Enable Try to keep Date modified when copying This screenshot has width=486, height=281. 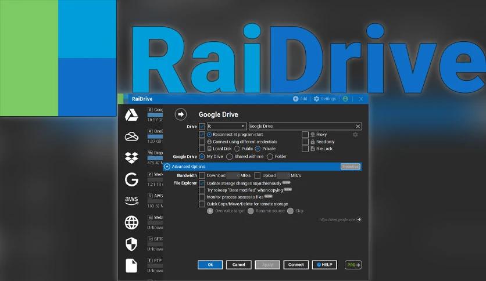tap(202, 190)
